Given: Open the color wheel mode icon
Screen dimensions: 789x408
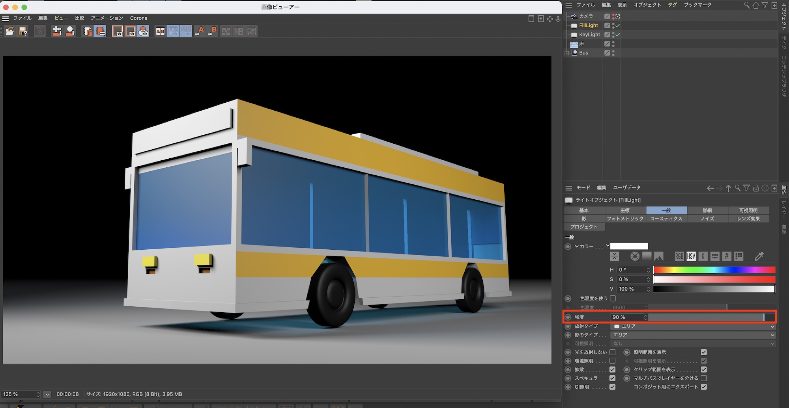Looking at the screenshot, I should pyautogui.click(x=635, y=256).
